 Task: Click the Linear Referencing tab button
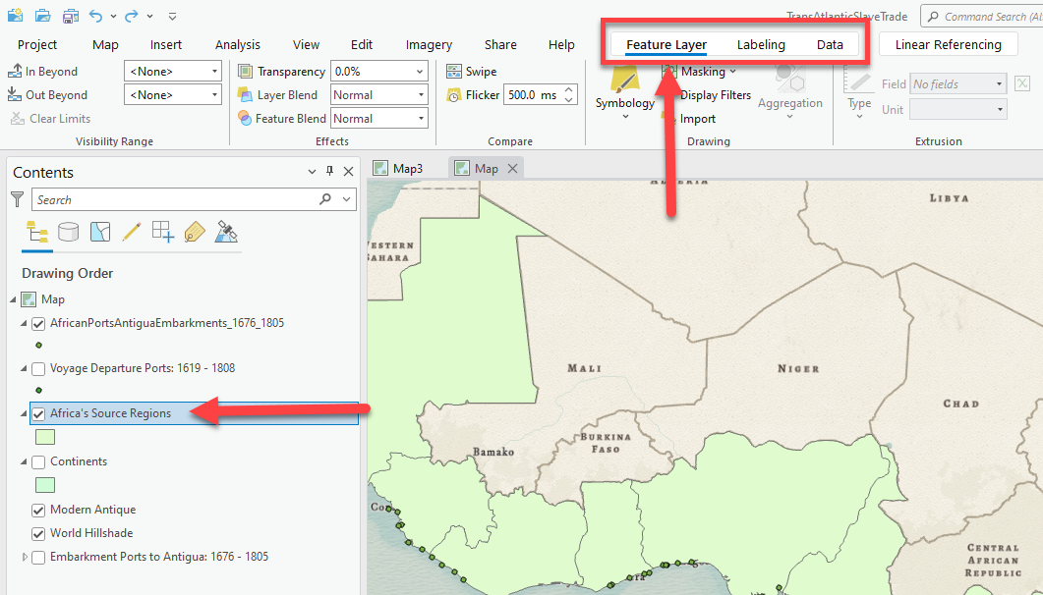pos(948,44)
